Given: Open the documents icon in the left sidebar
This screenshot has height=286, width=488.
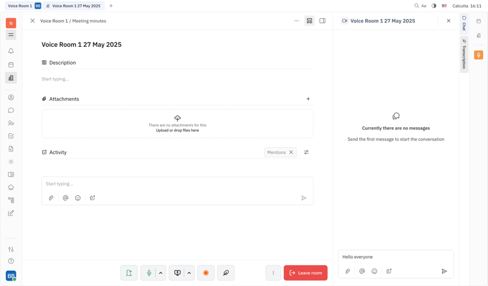Looking at the screenshot, I should click(11, 148).
